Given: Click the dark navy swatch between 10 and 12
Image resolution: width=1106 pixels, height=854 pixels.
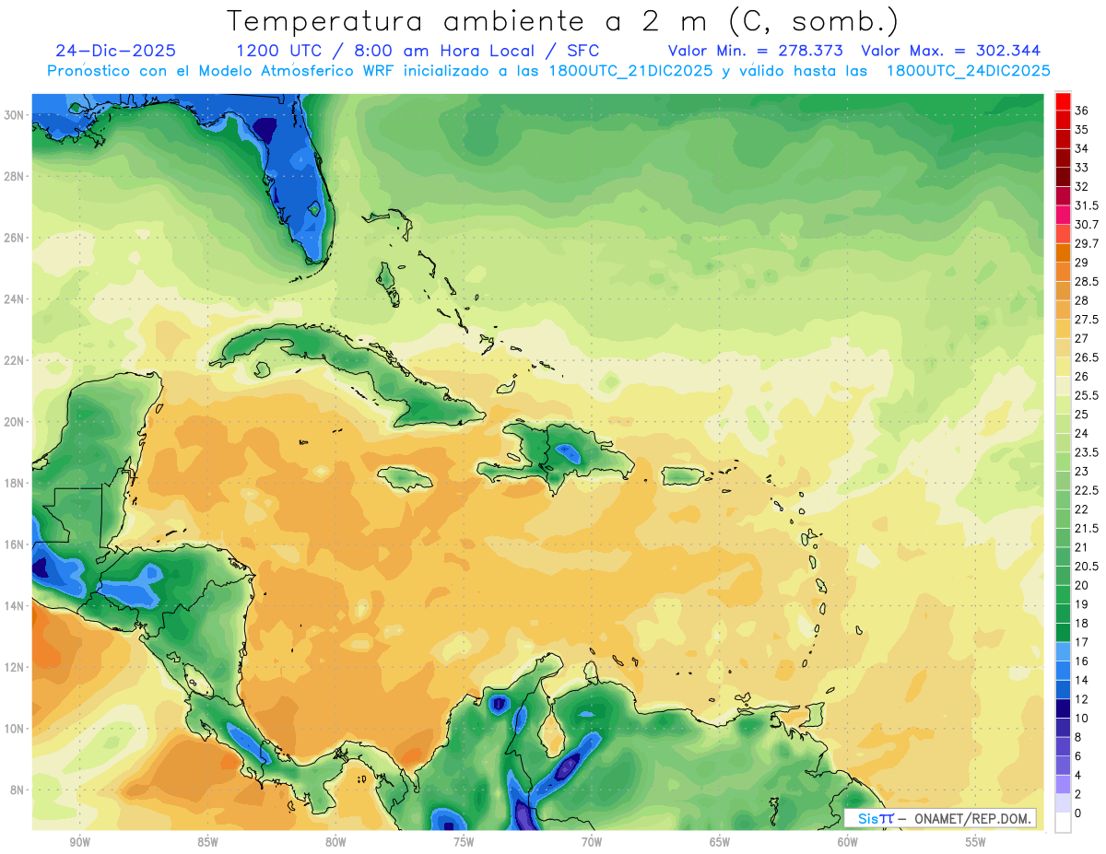Looking at the screenshot, I should [1063, 708].
